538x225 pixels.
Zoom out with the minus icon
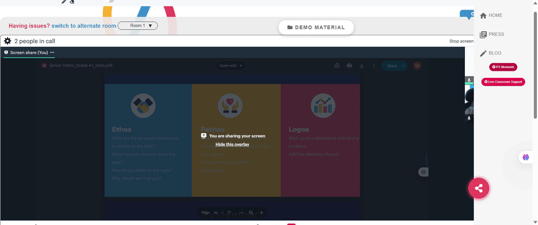[241, 213]
